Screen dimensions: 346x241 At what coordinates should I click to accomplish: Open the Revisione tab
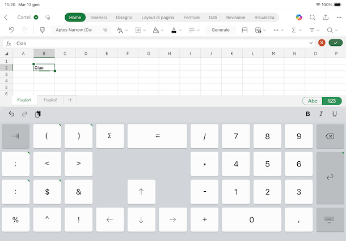coord(235,18)
